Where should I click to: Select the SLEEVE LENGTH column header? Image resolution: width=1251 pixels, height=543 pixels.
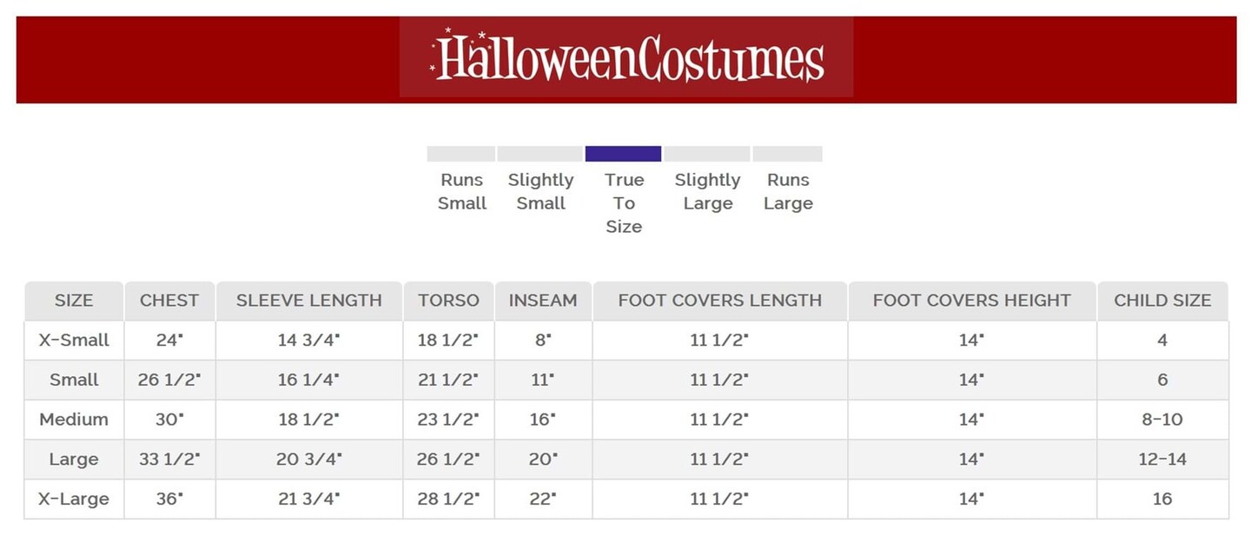click(309, 301)
